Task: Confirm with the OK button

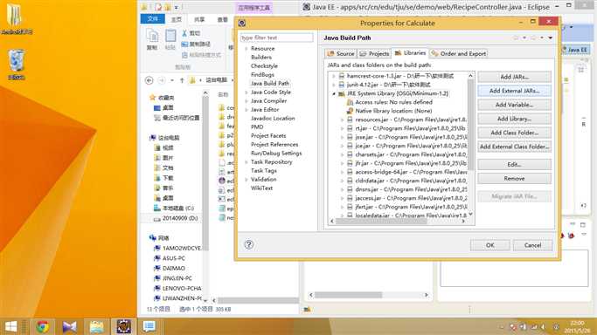Action: point(490,245)
